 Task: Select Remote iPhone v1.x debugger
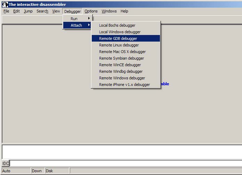[124, 85]
